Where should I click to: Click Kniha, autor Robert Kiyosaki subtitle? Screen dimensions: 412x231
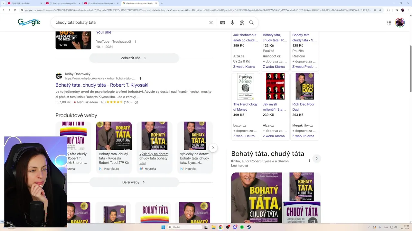point(260,163)
